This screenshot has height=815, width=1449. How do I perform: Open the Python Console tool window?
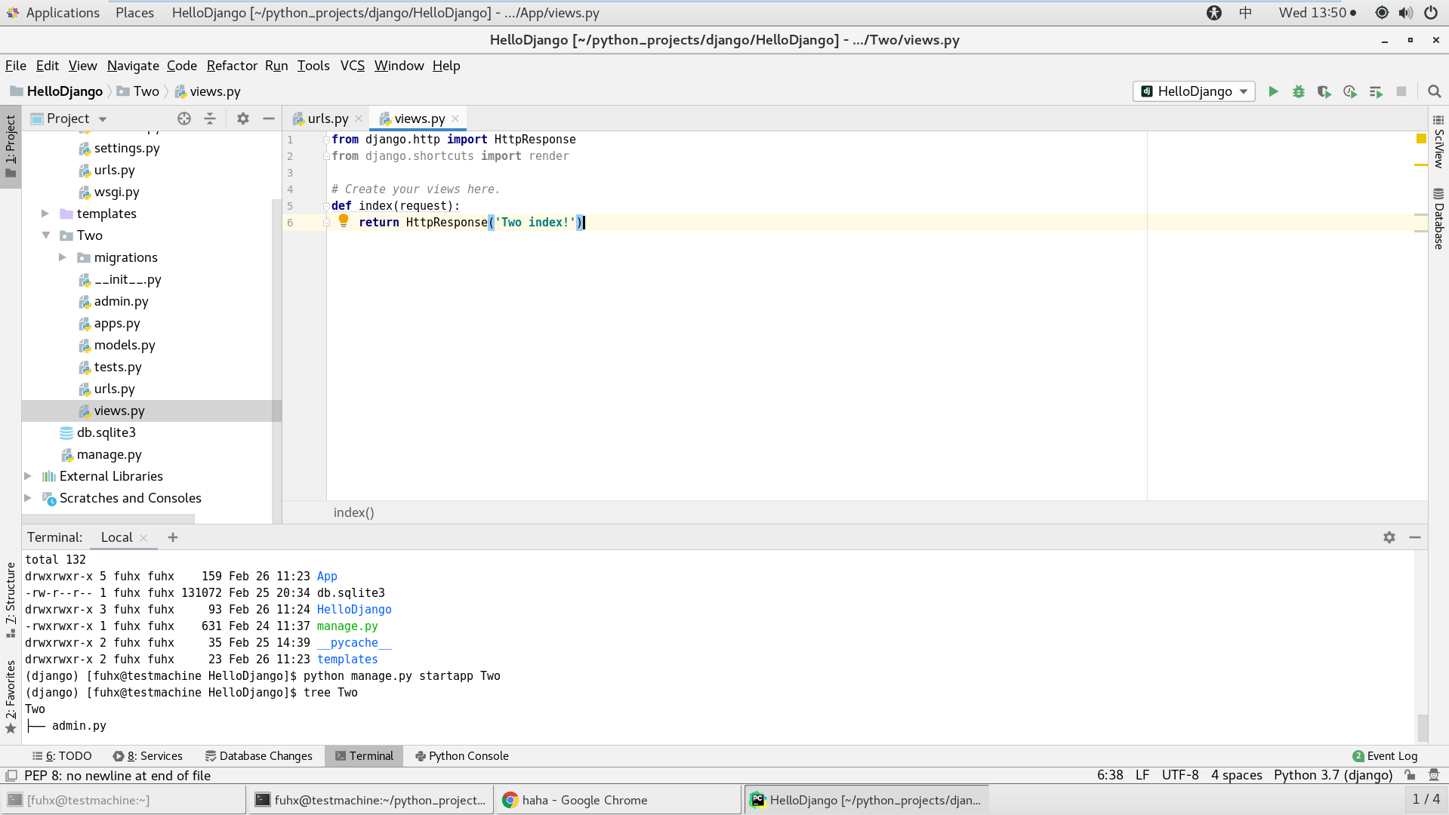coord(462,756)
